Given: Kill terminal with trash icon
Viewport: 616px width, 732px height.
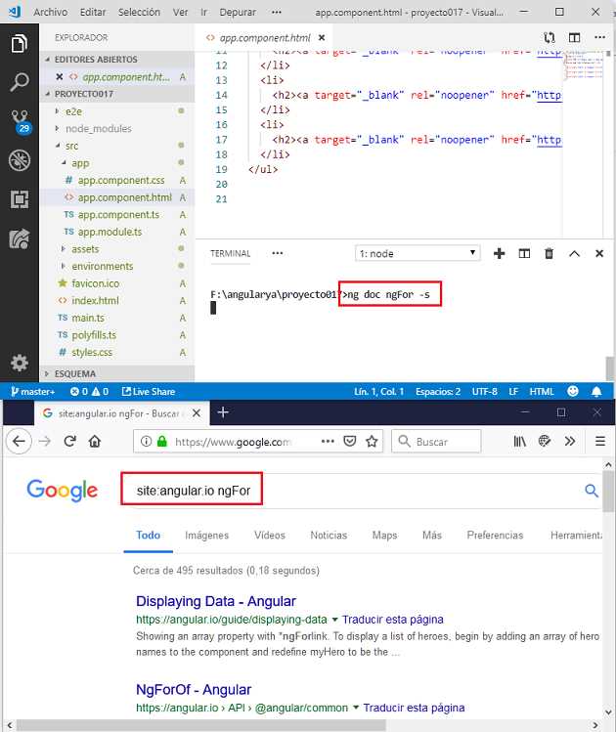Looking at the screenshot, I should coord(550,253).
